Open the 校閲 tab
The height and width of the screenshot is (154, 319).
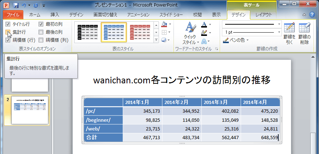coord(198,15)
